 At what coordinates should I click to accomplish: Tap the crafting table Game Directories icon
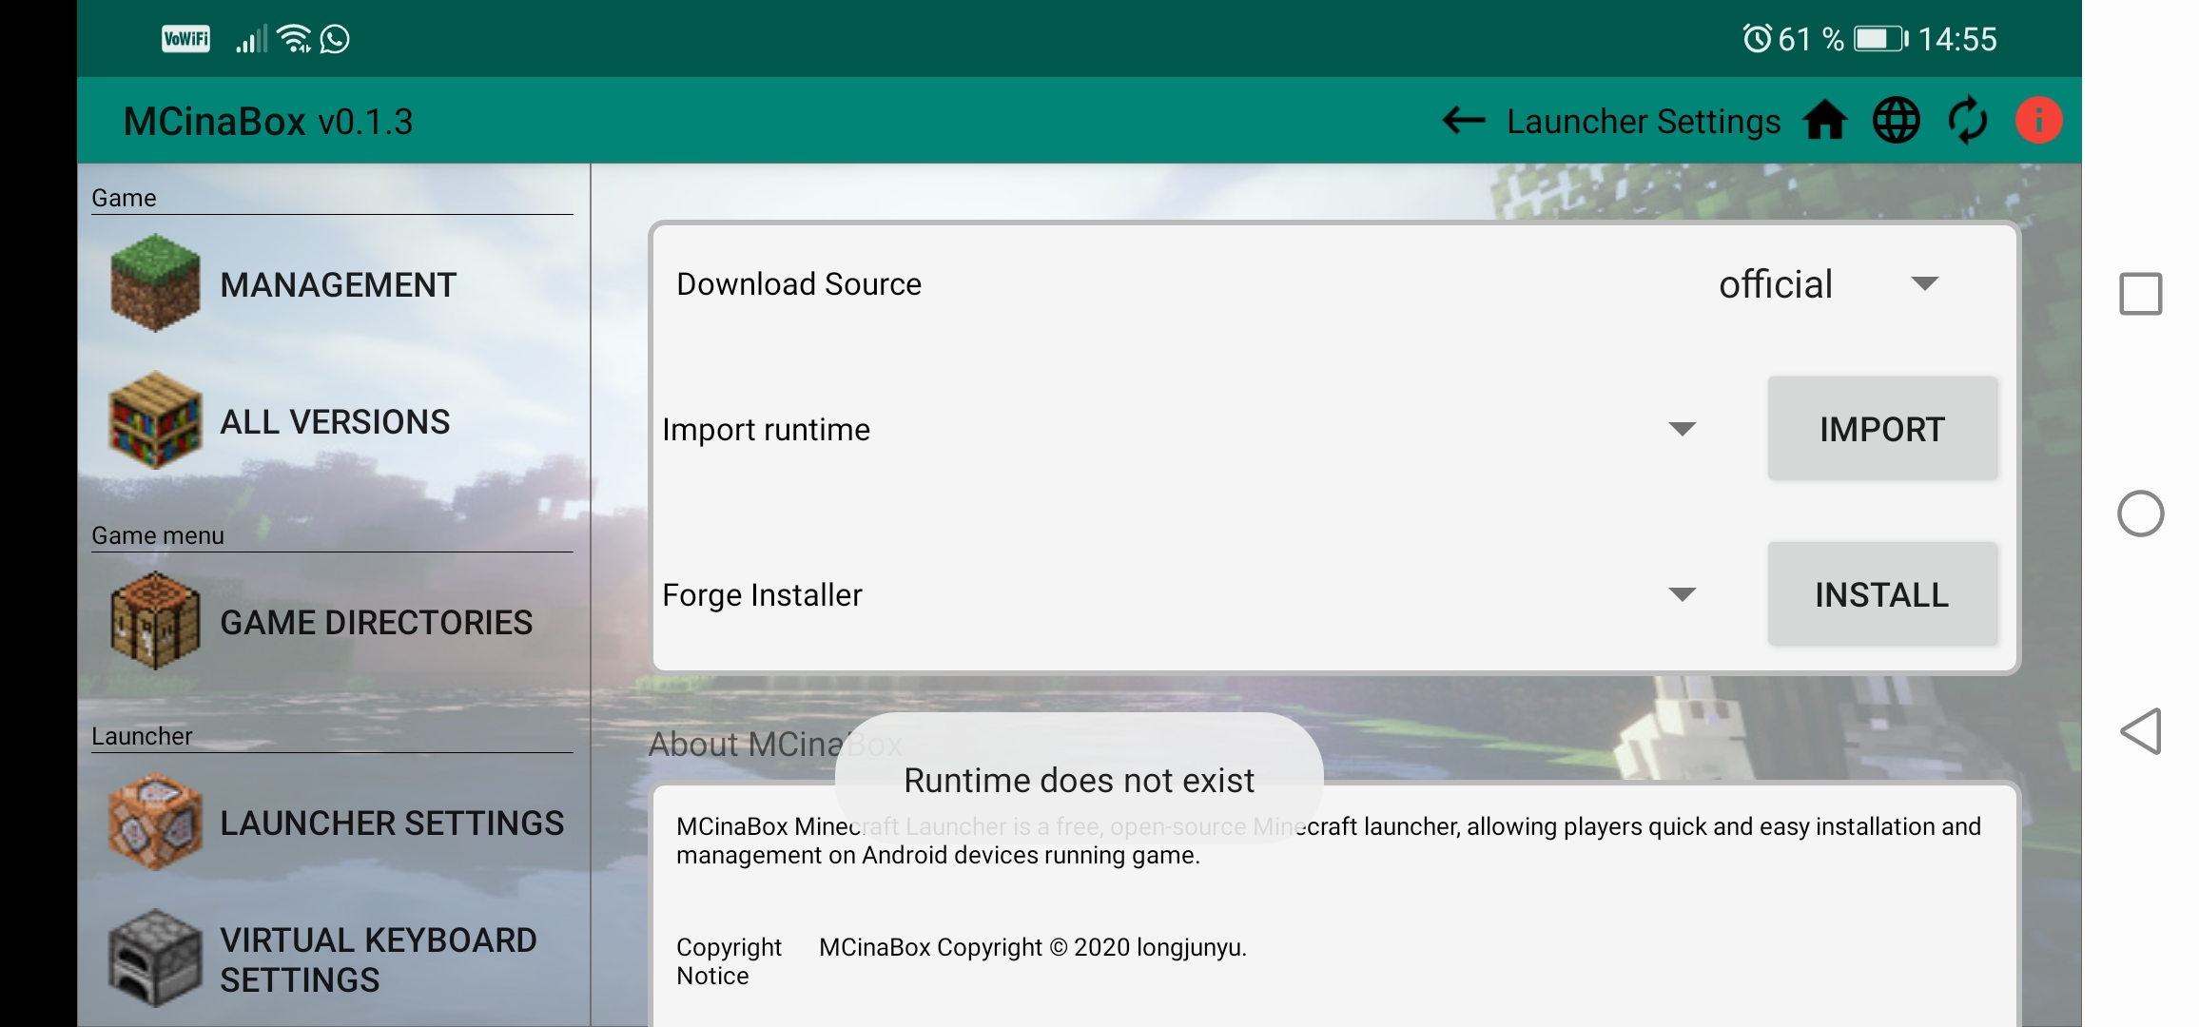click(155, 621)
